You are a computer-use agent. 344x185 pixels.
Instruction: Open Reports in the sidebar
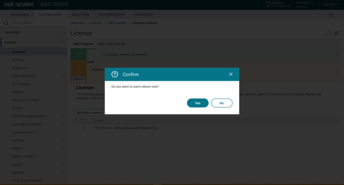[18, 92]
